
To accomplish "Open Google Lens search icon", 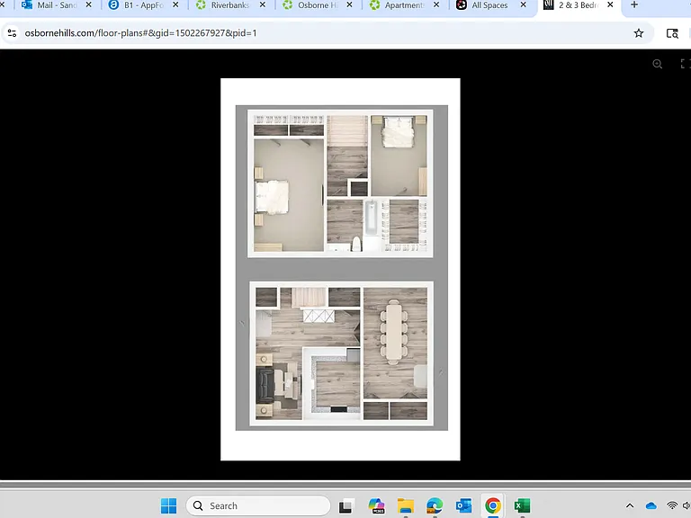I will pyautogui.click(x=672, y=33).
